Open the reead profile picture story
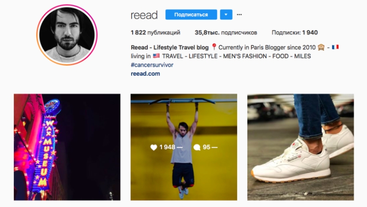This screenshot has width=367, height=207. pos(67,35)
